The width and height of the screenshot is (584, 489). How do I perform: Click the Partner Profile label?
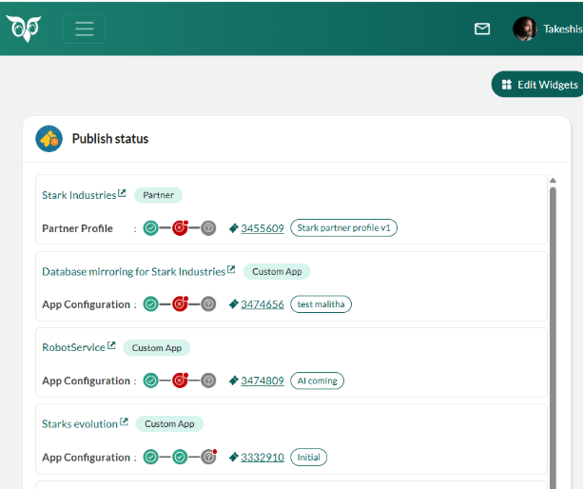pos(77,228)
